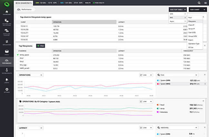Image resolution: width=209 pixels, height=137 pixels.
Task: Open Line chart type dropdown in Latency chart
Action: tap(146, 128)
